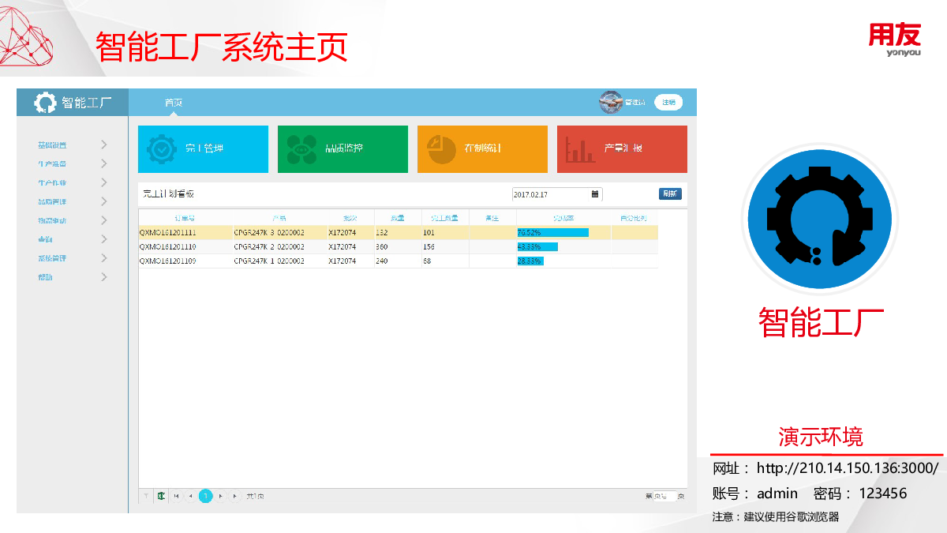Select page 1 in the pager
The image size is (947, 533).
coord(205,496)
